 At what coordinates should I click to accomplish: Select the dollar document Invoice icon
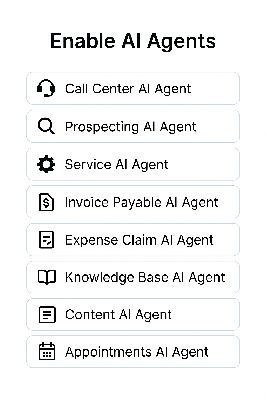tap(46, 202)
